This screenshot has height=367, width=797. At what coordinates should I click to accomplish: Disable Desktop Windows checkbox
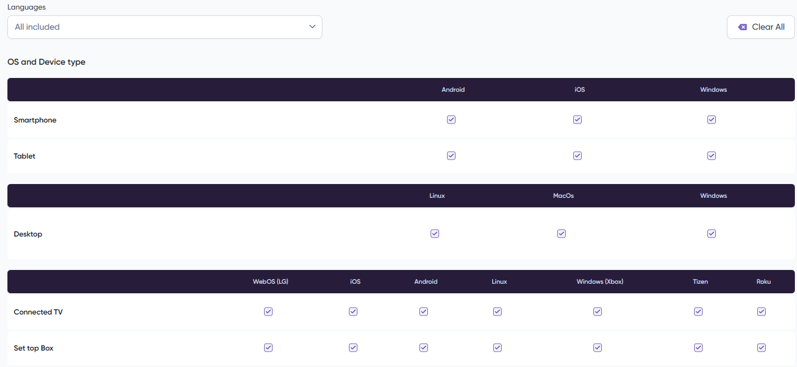pos(712,234)
